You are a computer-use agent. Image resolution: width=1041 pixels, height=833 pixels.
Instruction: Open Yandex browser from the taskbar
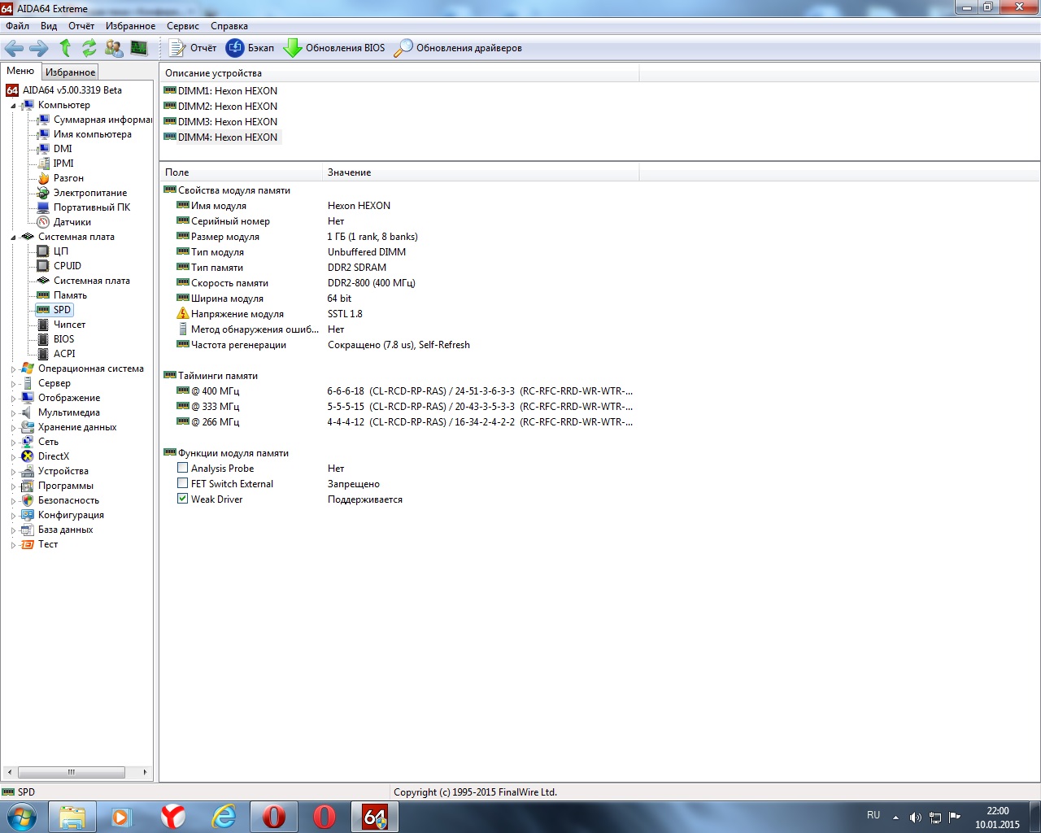pyautogui.click(x=172, y=816)
